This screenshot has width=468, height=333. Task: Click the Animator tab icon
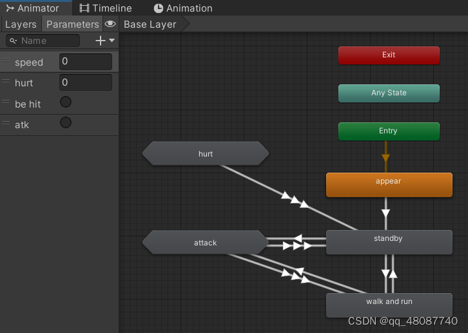(x=10, y=8)
